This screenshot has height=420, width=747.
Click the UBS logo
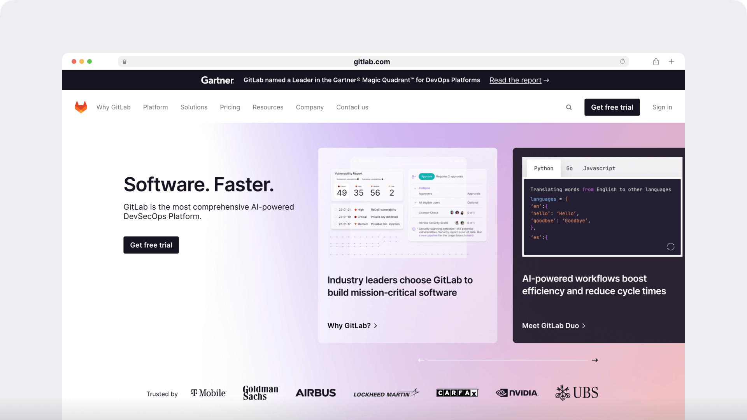click(577, 393)
